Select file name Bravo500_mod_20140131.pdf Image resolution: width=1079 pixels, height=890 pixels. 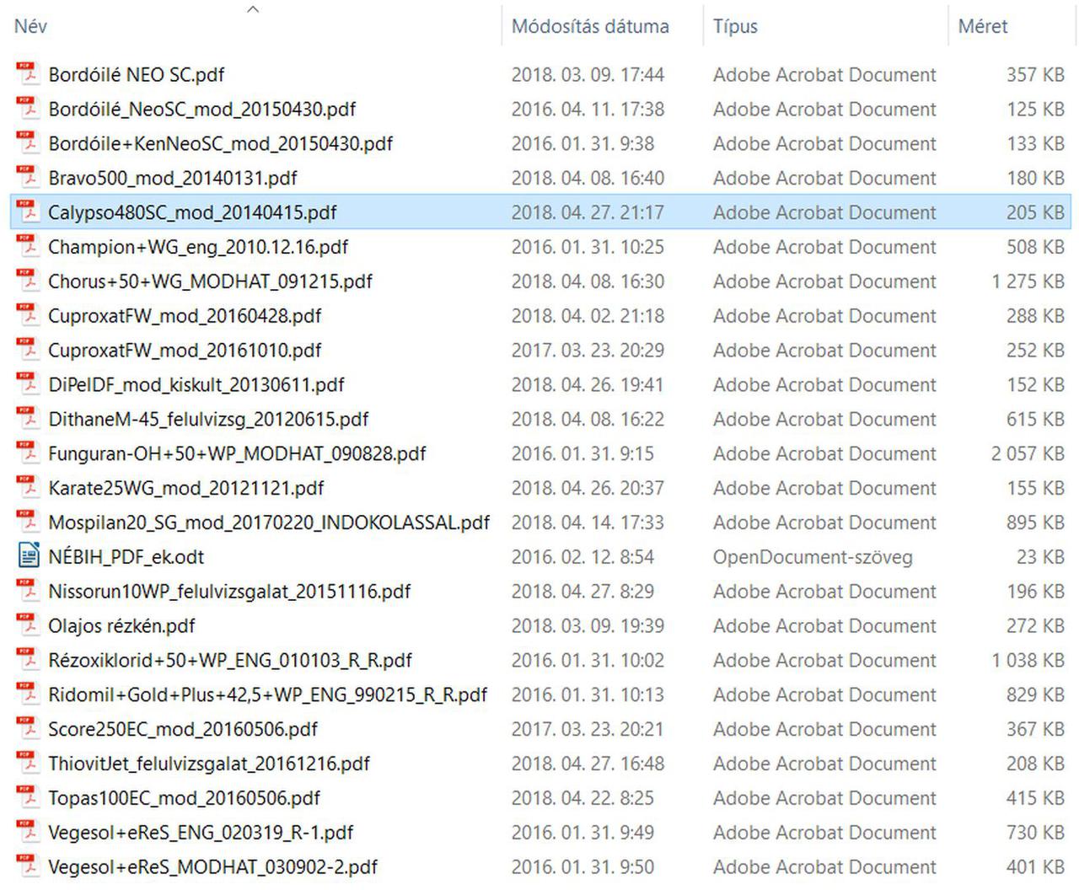click(x=173, y=179)
